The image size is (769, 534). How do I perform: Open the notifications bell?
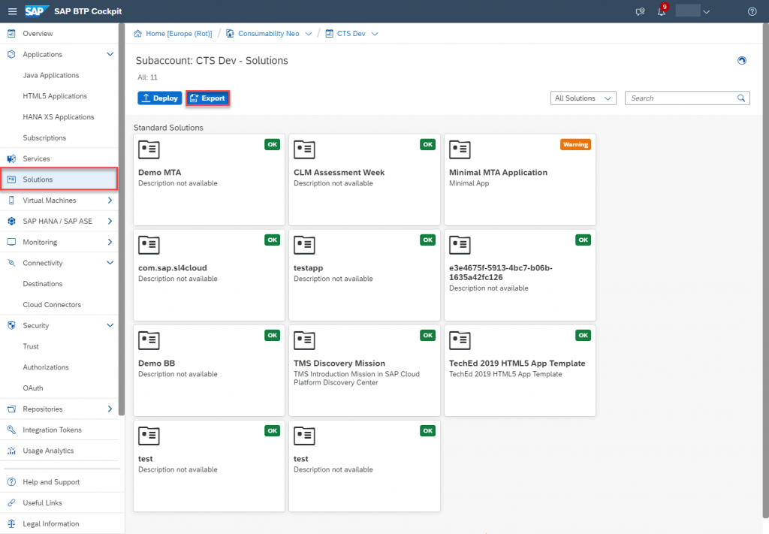pyautogui.click(x=662, y=12)
